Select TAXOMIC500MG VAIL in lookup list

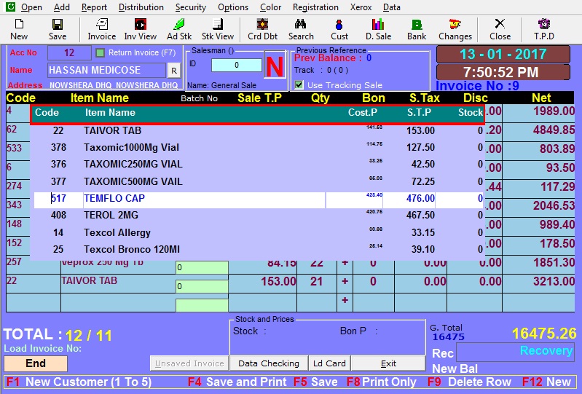pos(258,181)
